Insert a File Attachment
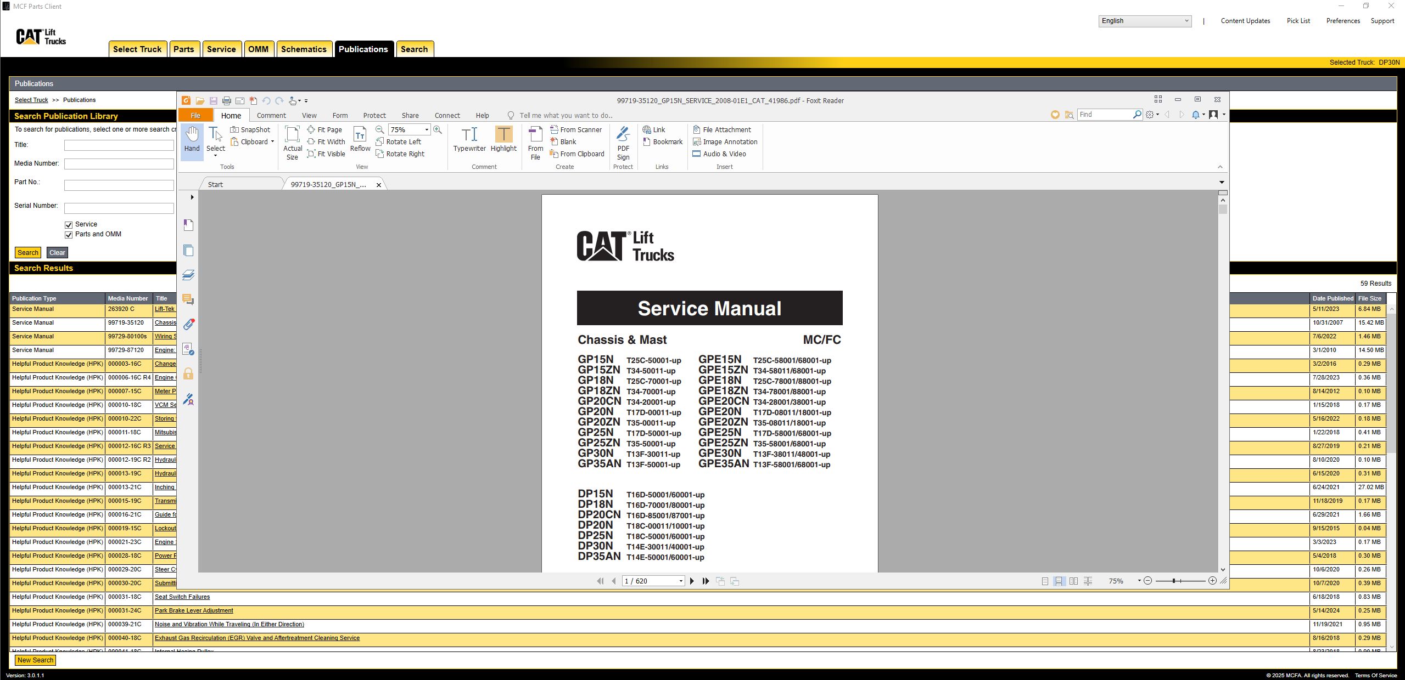 722,130
